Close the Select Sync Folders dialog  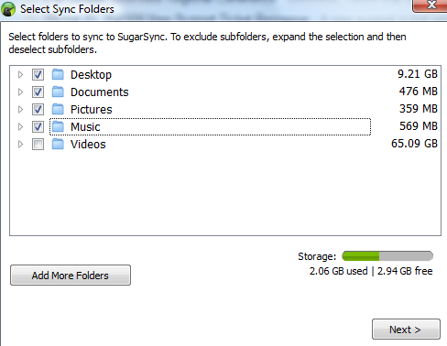tap(431, 5)
